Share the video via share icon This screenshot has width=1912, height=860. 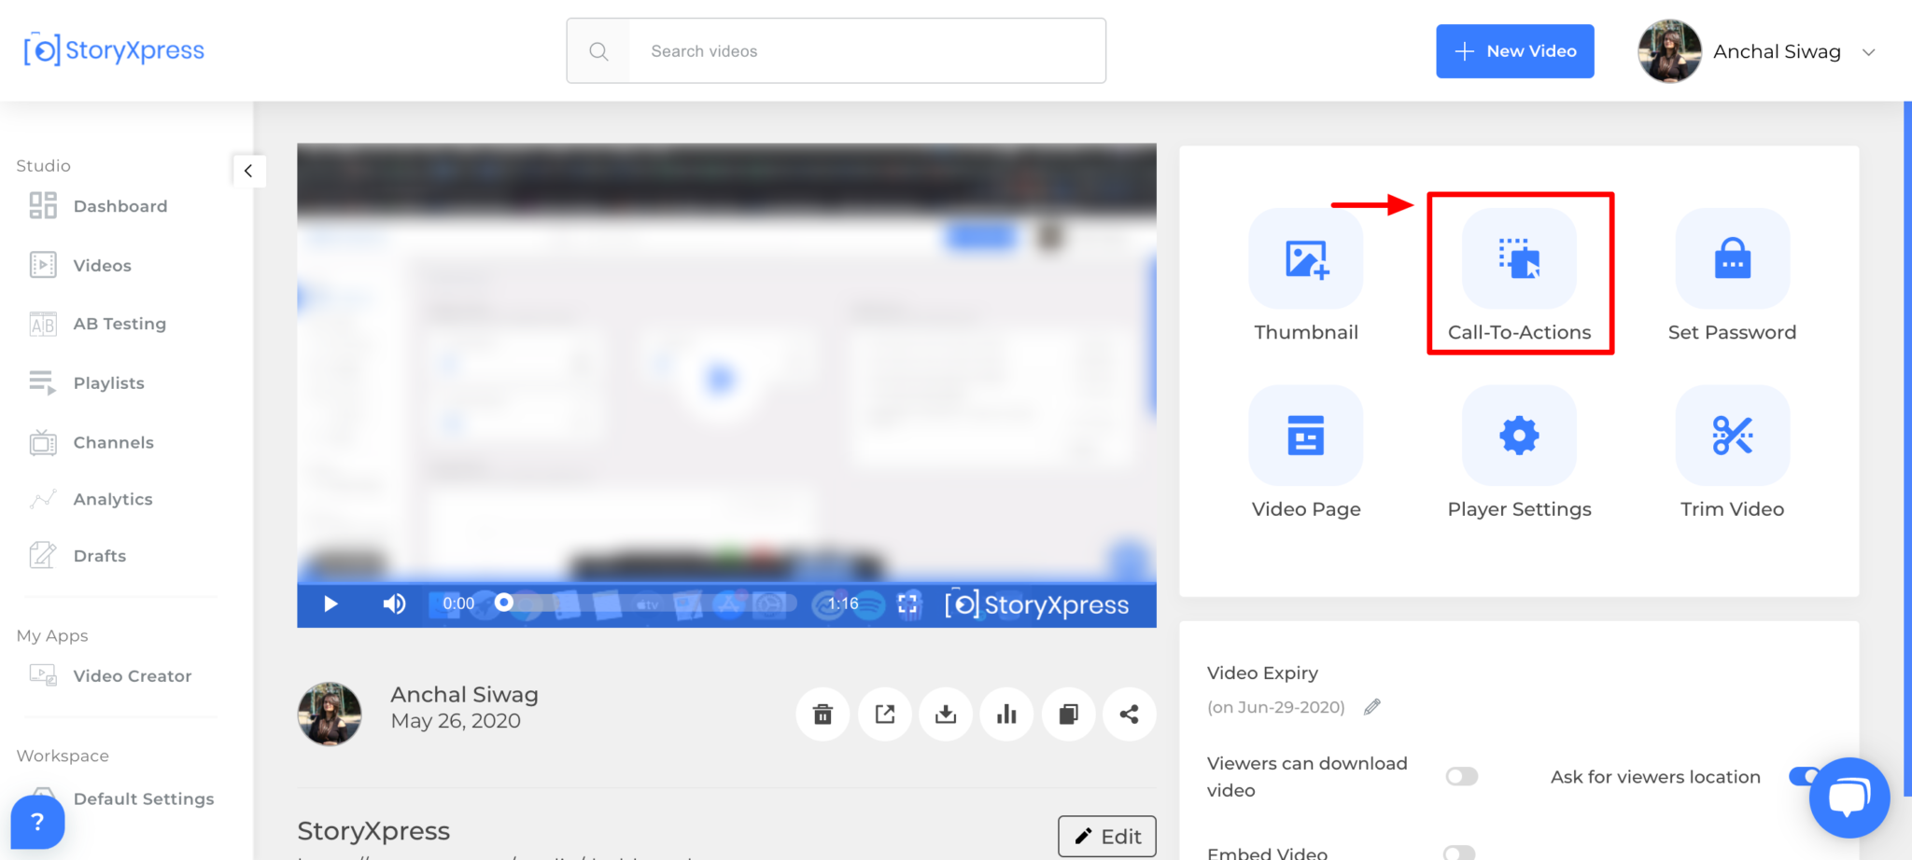(x=1130, y=714)
